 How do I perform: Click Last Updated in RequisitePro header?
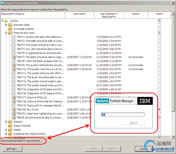109,15
